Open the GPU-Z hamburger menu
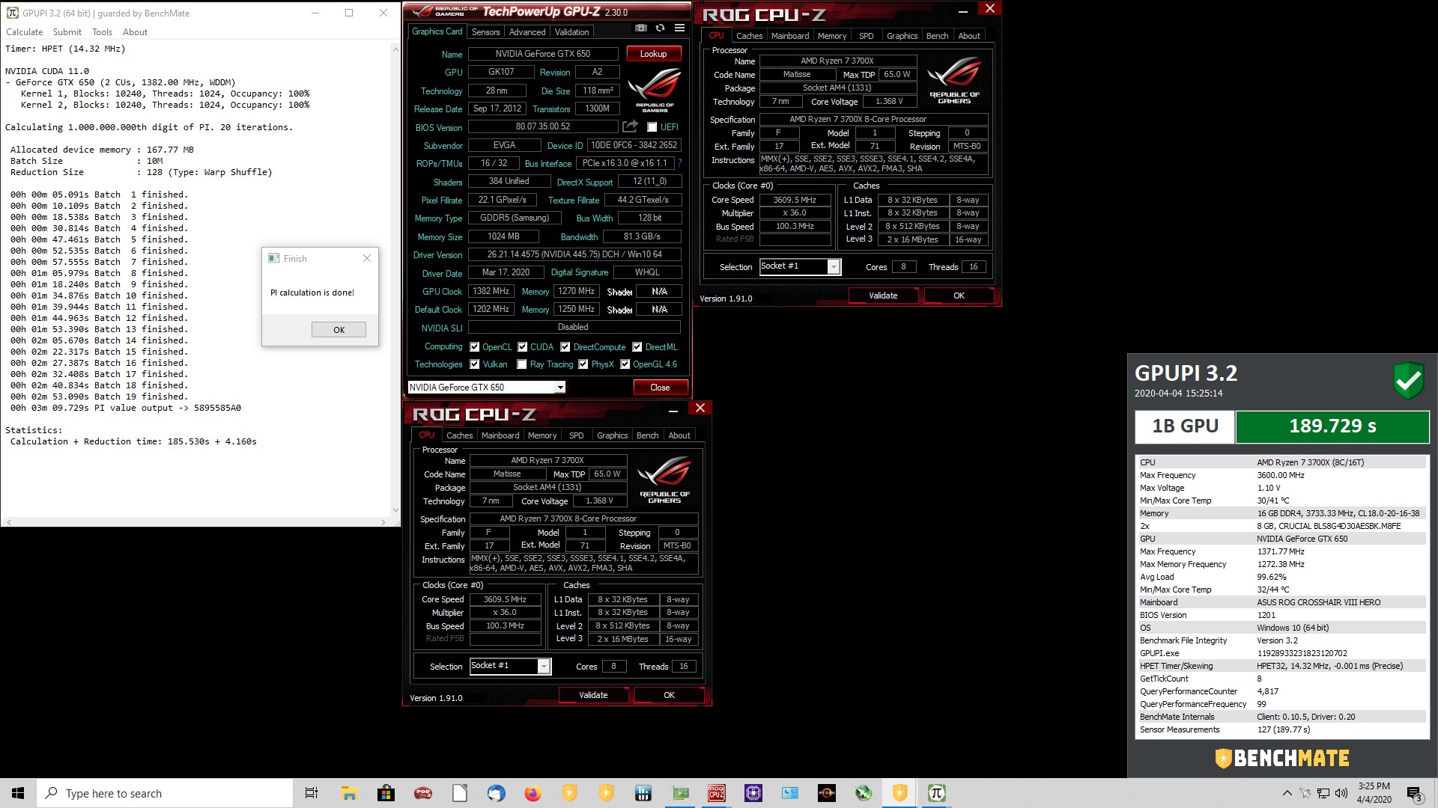The width and height of the screenshot is (1438, 808). (679, 28)
